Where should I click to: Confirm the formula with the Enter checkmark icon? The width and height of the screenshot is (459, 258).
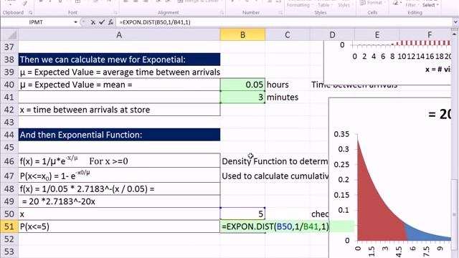point(102,22)
